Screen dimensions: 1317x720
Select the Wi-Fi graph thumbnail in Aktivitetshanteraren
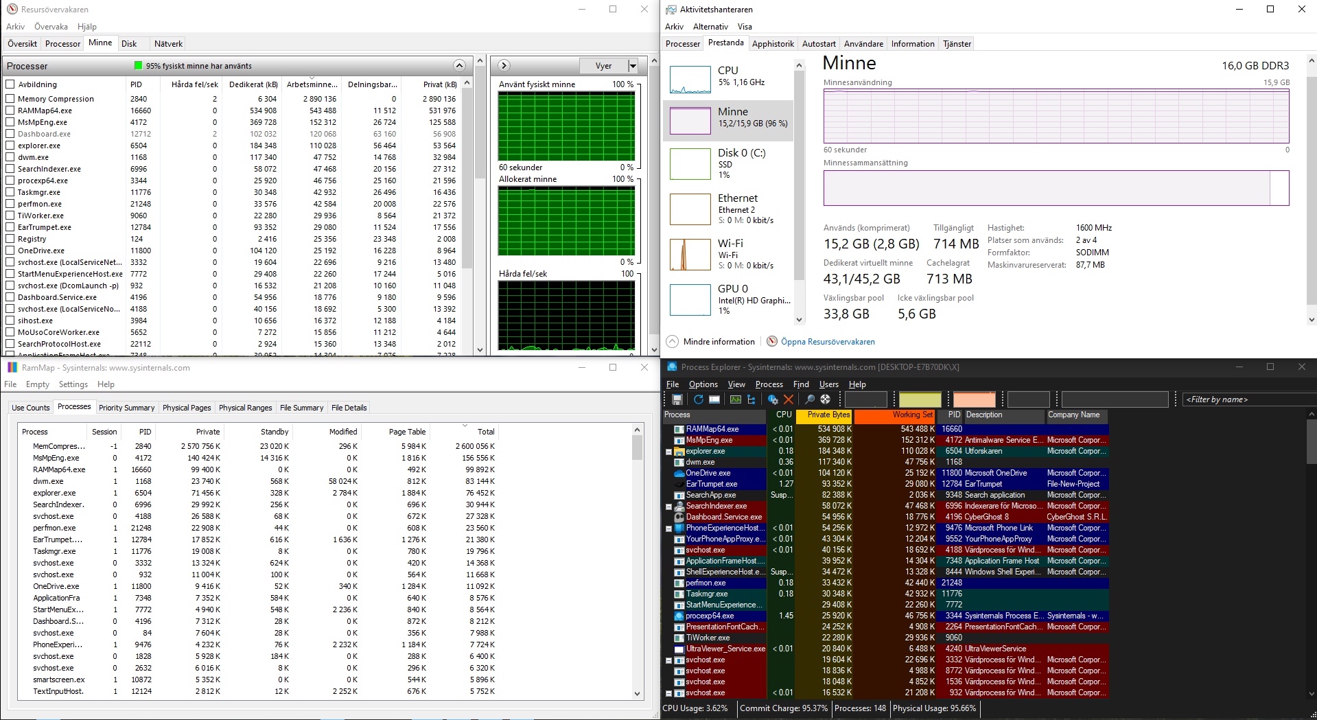(x=690, y=255)
